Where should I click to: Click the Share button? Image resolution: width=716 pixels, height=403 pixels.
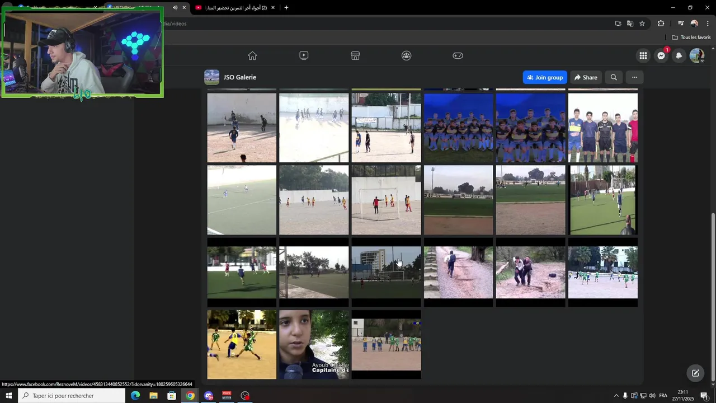click(x=586, y=77)
